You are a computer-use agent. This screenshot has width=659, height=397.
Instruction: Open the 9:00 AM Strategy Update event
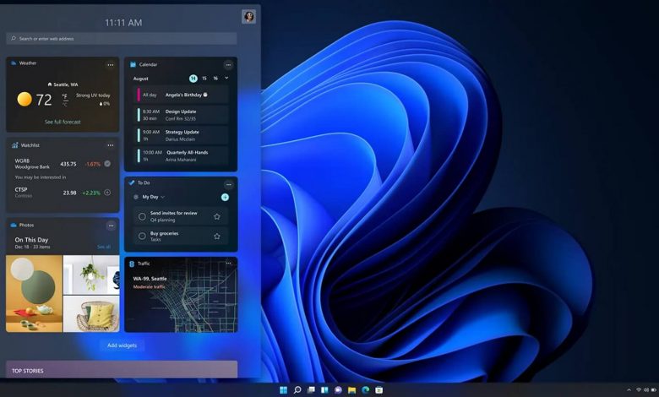tap(181, 135)
